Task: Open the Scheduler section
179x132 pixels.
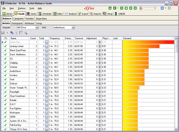Action: point(45,14)
